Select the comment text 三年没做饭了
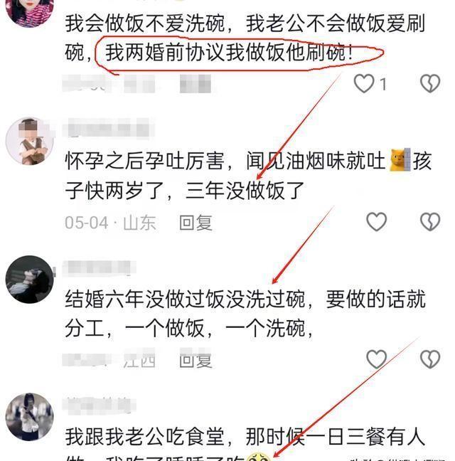Viewport: 455px width, 461px height. click(x=245, y=191)
